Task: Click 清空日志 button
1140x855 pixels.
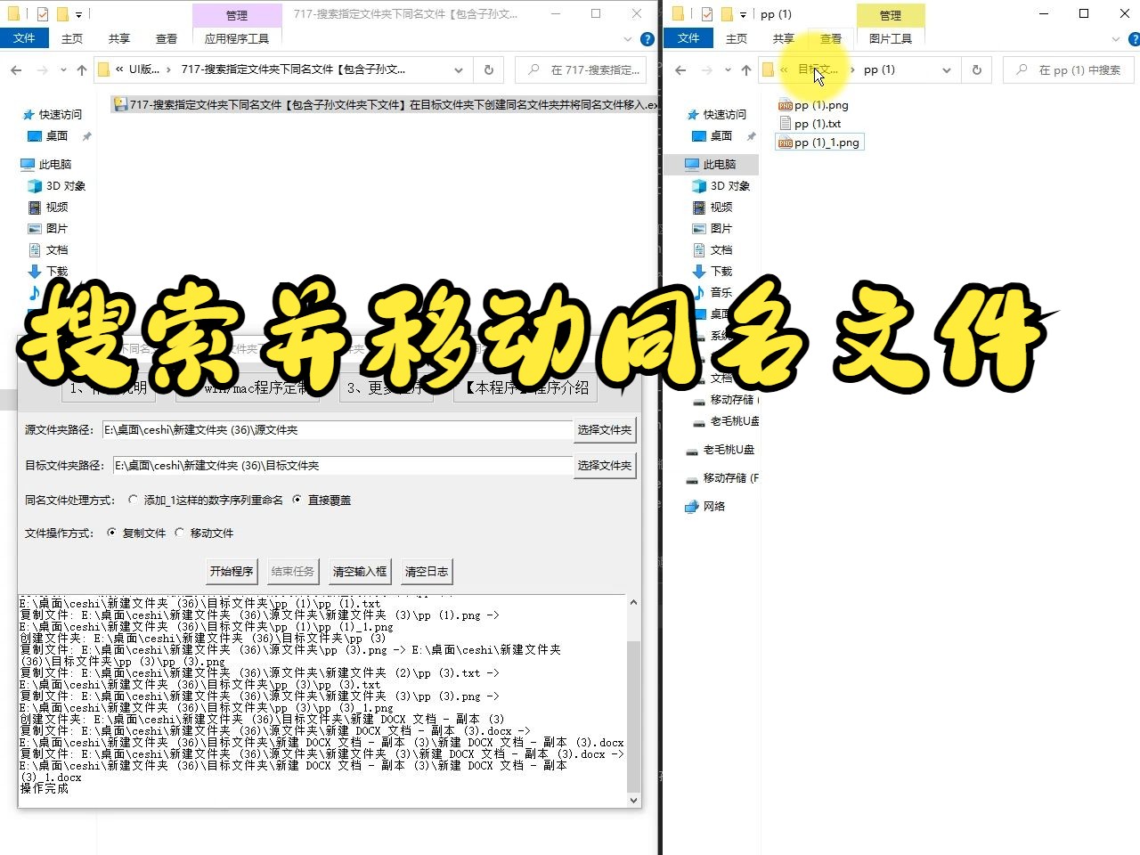Action: pyautogui.click(x=427, y=571)
